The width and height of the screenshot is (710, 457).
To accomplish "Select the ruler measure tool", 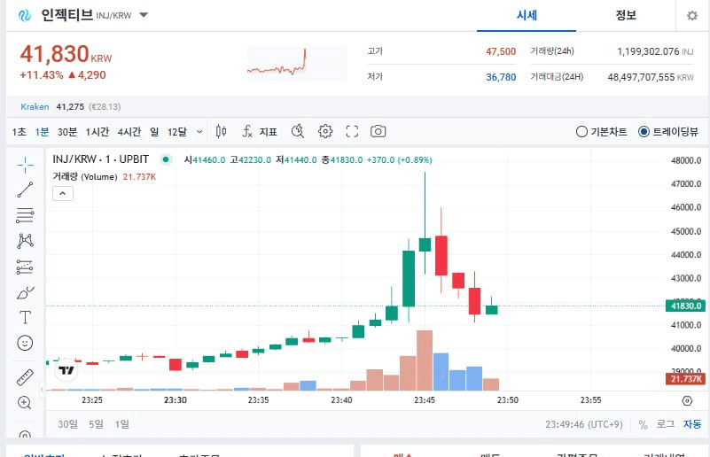I will pyautogui.click(x=25, y=377).
